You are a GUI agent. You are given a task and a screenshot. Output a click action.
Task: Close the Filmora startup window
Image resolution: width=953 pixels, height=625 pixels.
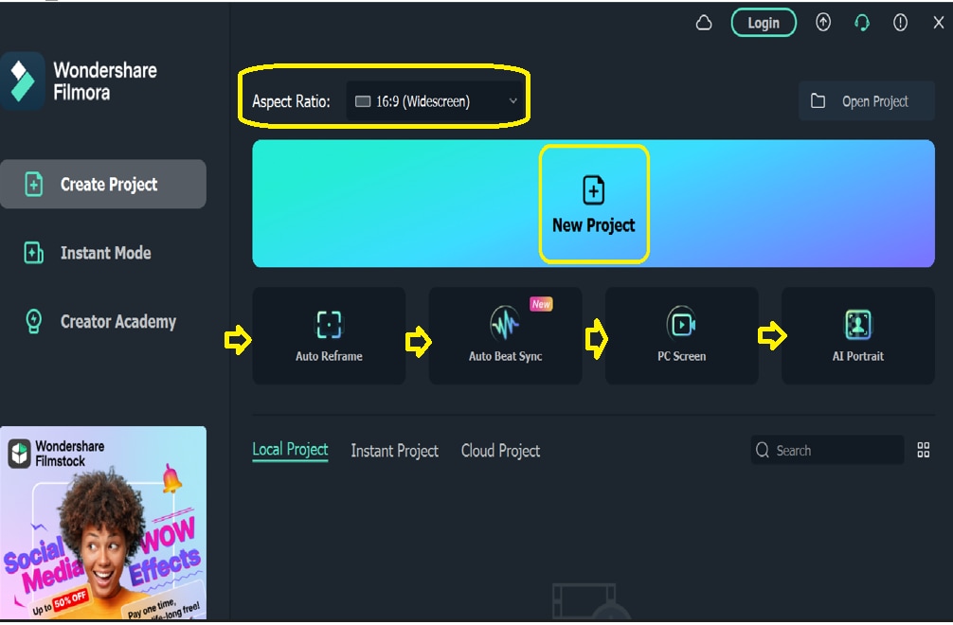(939, 23)
